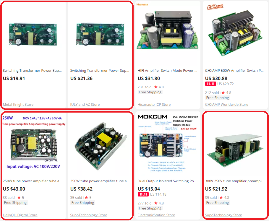The image size is (269, 221).
Task: Click the HIFI Amplifier Switch Mode Power title
Action: pos(167,71)
